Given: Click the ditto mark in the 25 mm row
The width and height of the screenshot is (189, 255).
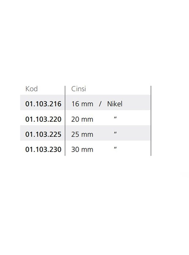Looking at the screenshot, I should (x=115, y=134).
